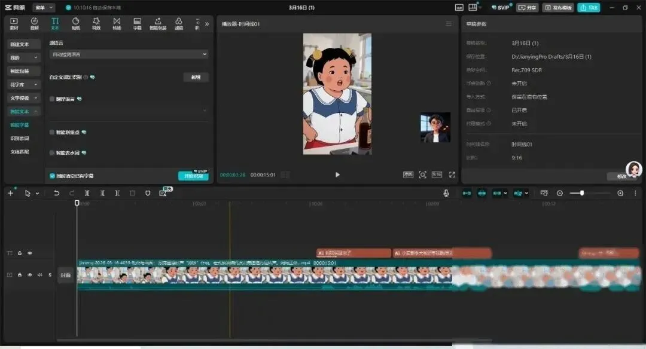This screenshot has width=646, height=349.
Task: Uncheck 同时清空已有字幕 checkbox
Action: click(52, 176)
